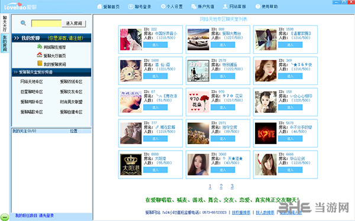This screenshot has width=355, height=221.
Task: Open thumbnail of room ID 6666
Action: [x=266, y=164]
